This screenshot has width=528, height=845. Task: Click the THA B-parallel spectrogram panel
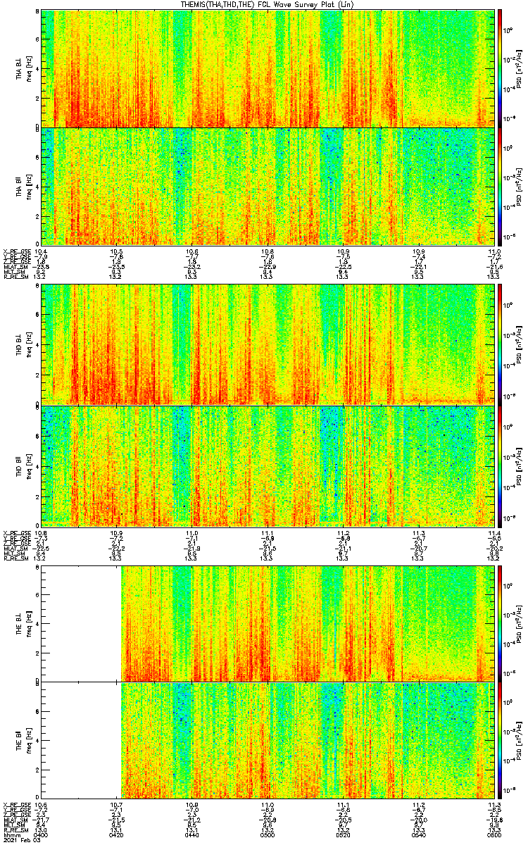[x=268, y=186]
